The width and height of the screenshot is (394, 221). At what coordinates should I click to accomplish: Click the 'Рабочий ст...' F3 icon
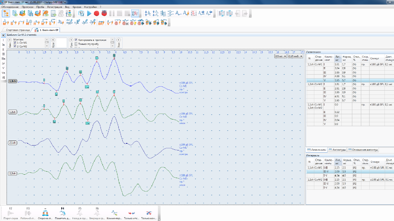pyautogui.click(x=28, y=213)
